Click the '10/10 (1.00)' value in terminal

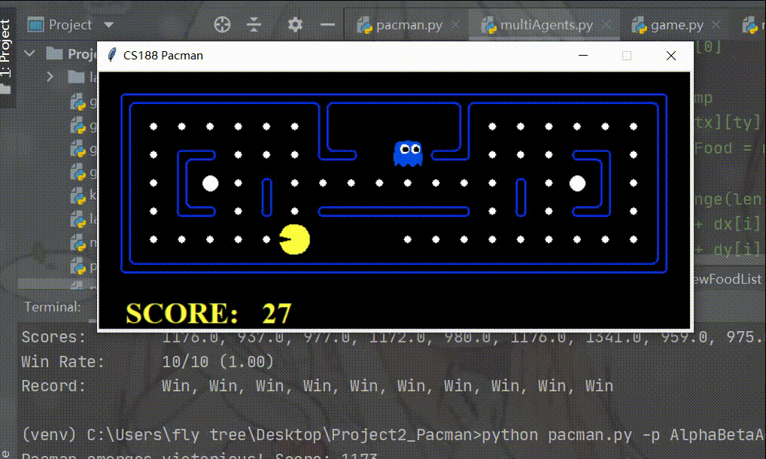217,362
